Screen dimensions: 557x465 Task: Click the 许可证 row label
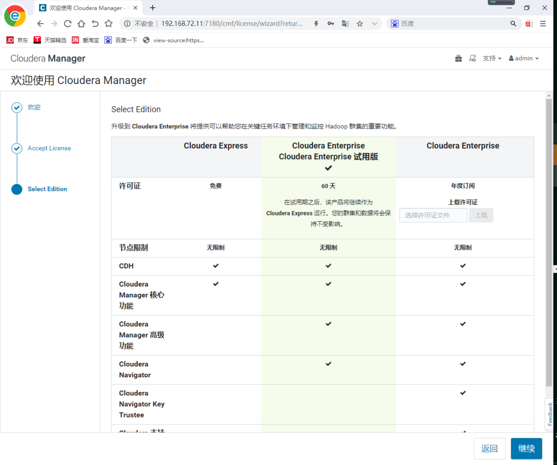coord(130,186)
